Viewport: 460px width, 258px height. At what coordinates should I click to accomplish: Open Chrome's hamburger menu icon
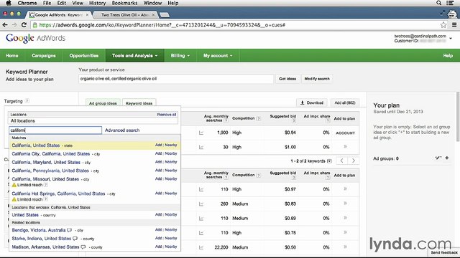(x=454, y=25)
